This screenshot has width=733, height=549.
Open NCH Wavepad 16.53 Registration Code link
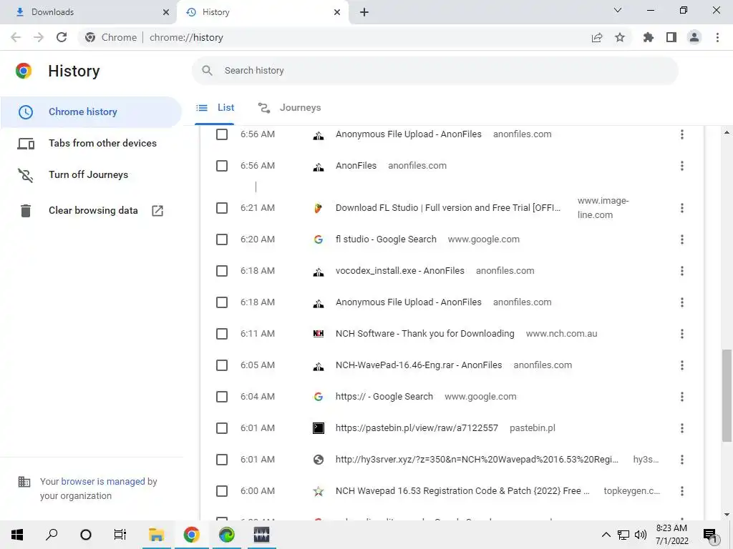[x=462, y=491]
